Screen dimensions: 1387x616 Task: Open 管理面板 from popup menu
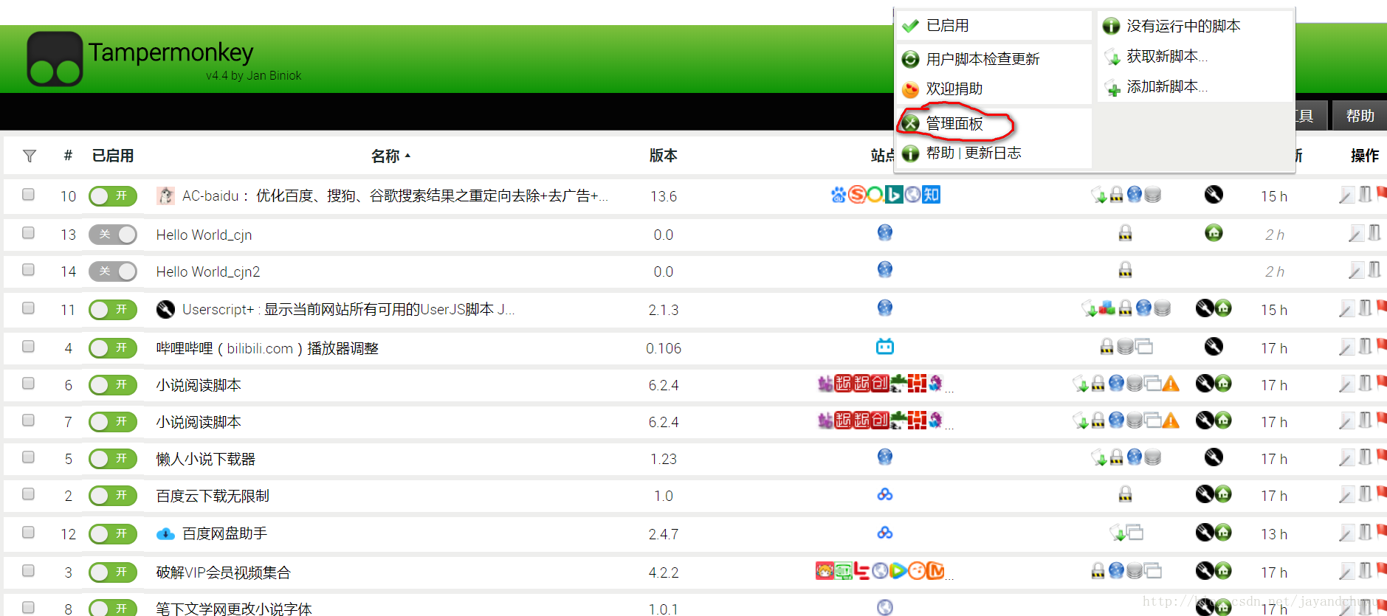954,123
